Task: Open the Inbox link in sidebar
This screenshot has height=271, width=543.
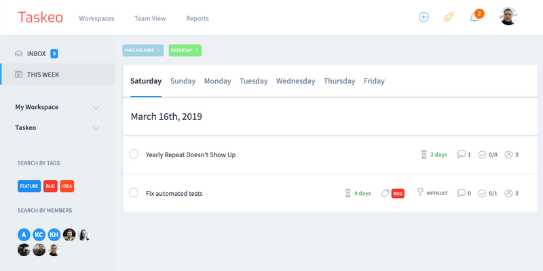Action: (36, 54)
